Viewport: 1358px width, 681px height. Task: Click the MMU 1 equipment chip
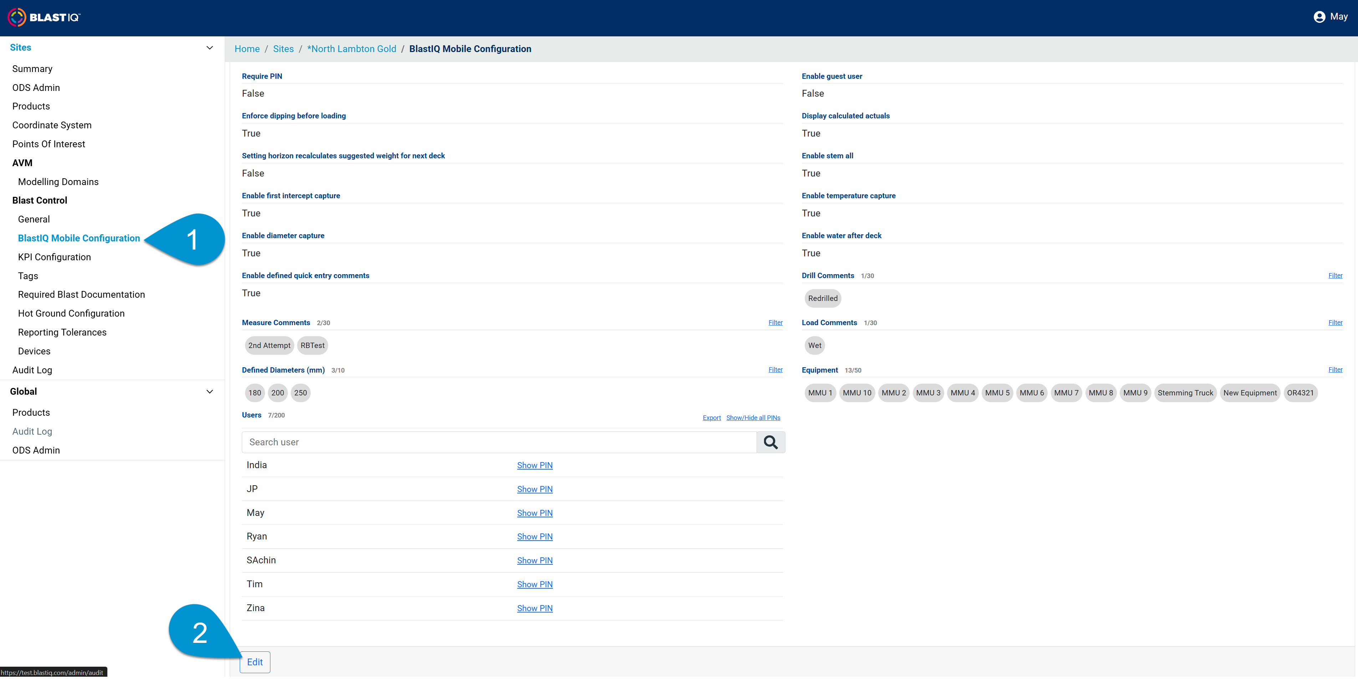[820, 393]
